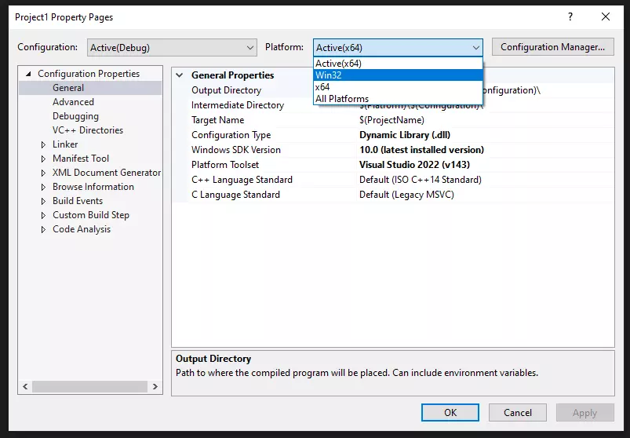630x438 pixels.
Task: Collapse the General Properties section
Action: coord(180,75)
